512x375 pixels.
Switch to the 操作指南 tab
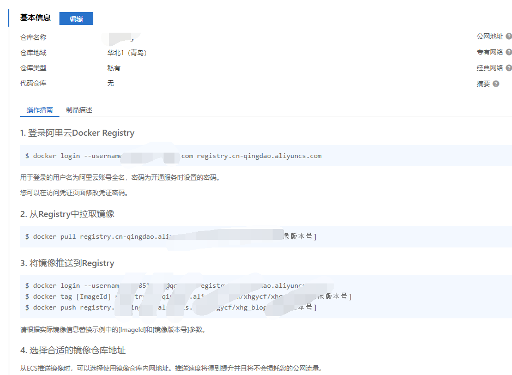pos(39,110)
